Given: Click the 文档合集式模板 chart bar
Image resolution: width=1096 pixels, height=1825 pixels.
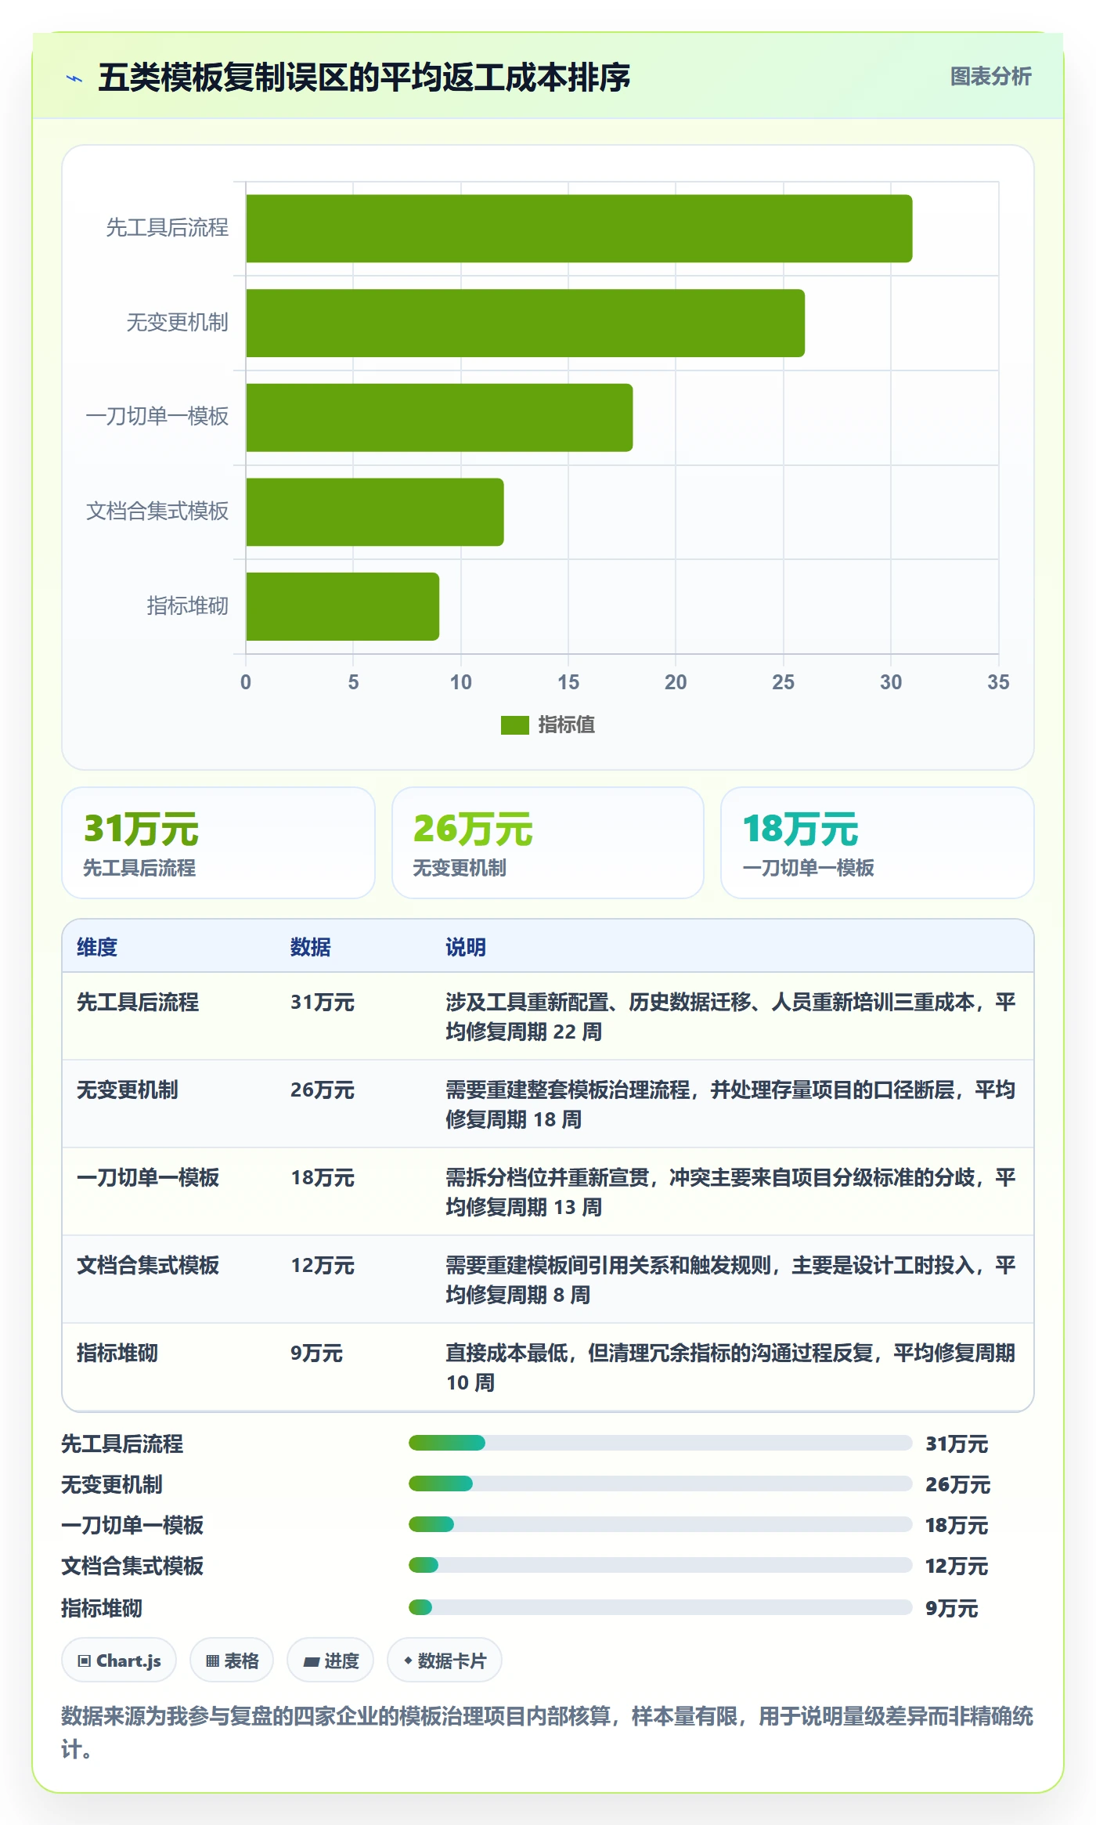Looking at the screenshot, I should (375, 512).
